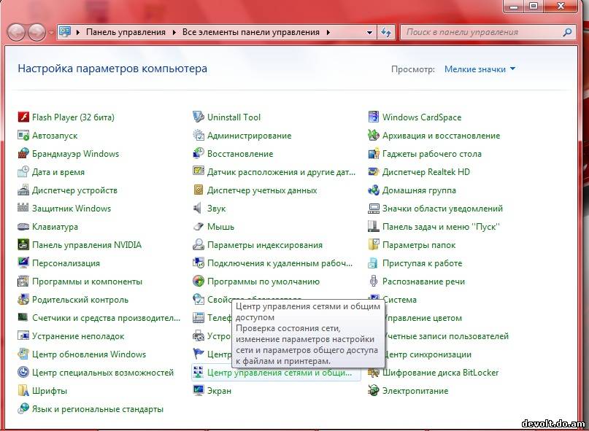The width and height of the screenshot is (589, 431).
Task: Open the Экран display icon
Action: [199, 390]
